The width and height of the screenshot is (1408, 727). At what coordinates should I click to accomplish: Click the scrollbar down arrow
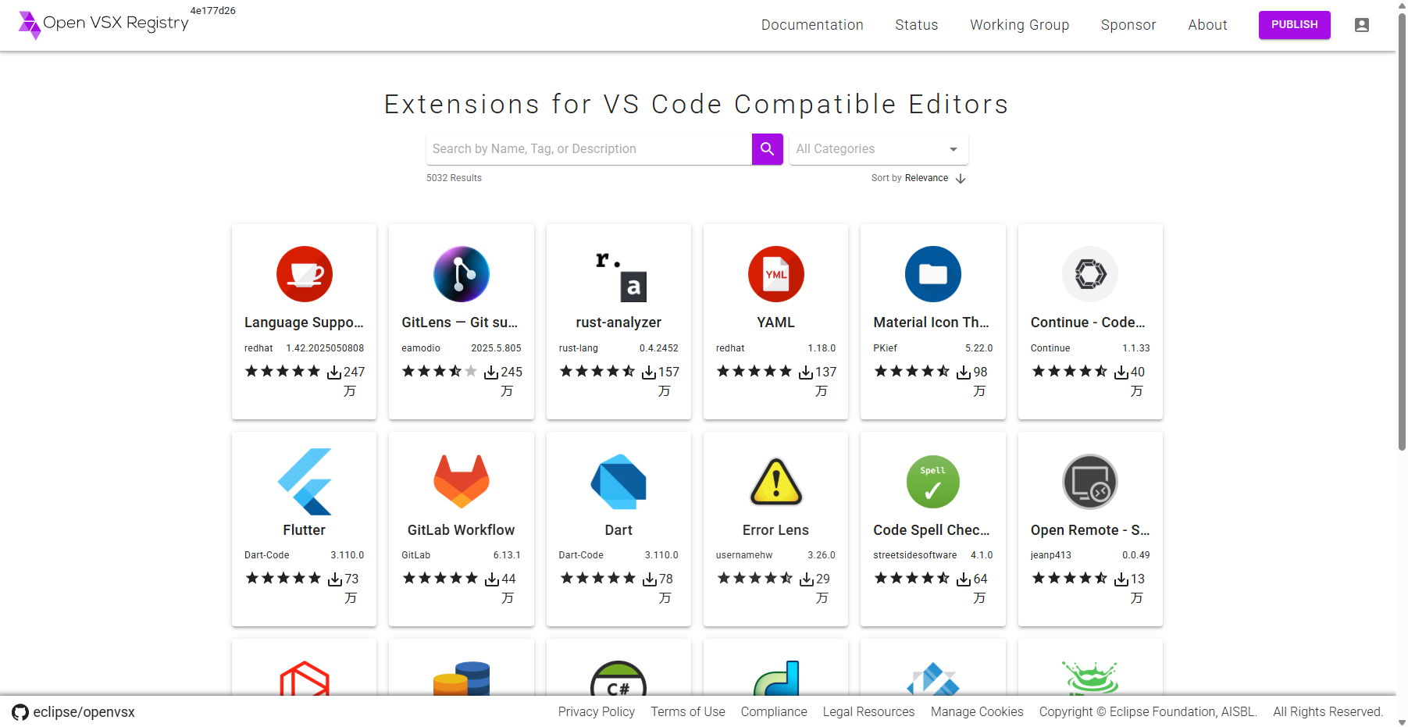(1402, 722)
